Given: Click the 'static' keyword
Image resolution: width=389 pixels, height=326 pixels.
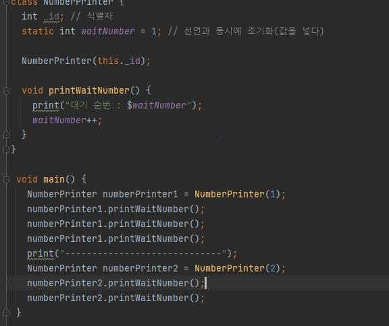Looking at the screenshot, I should 38,31.
